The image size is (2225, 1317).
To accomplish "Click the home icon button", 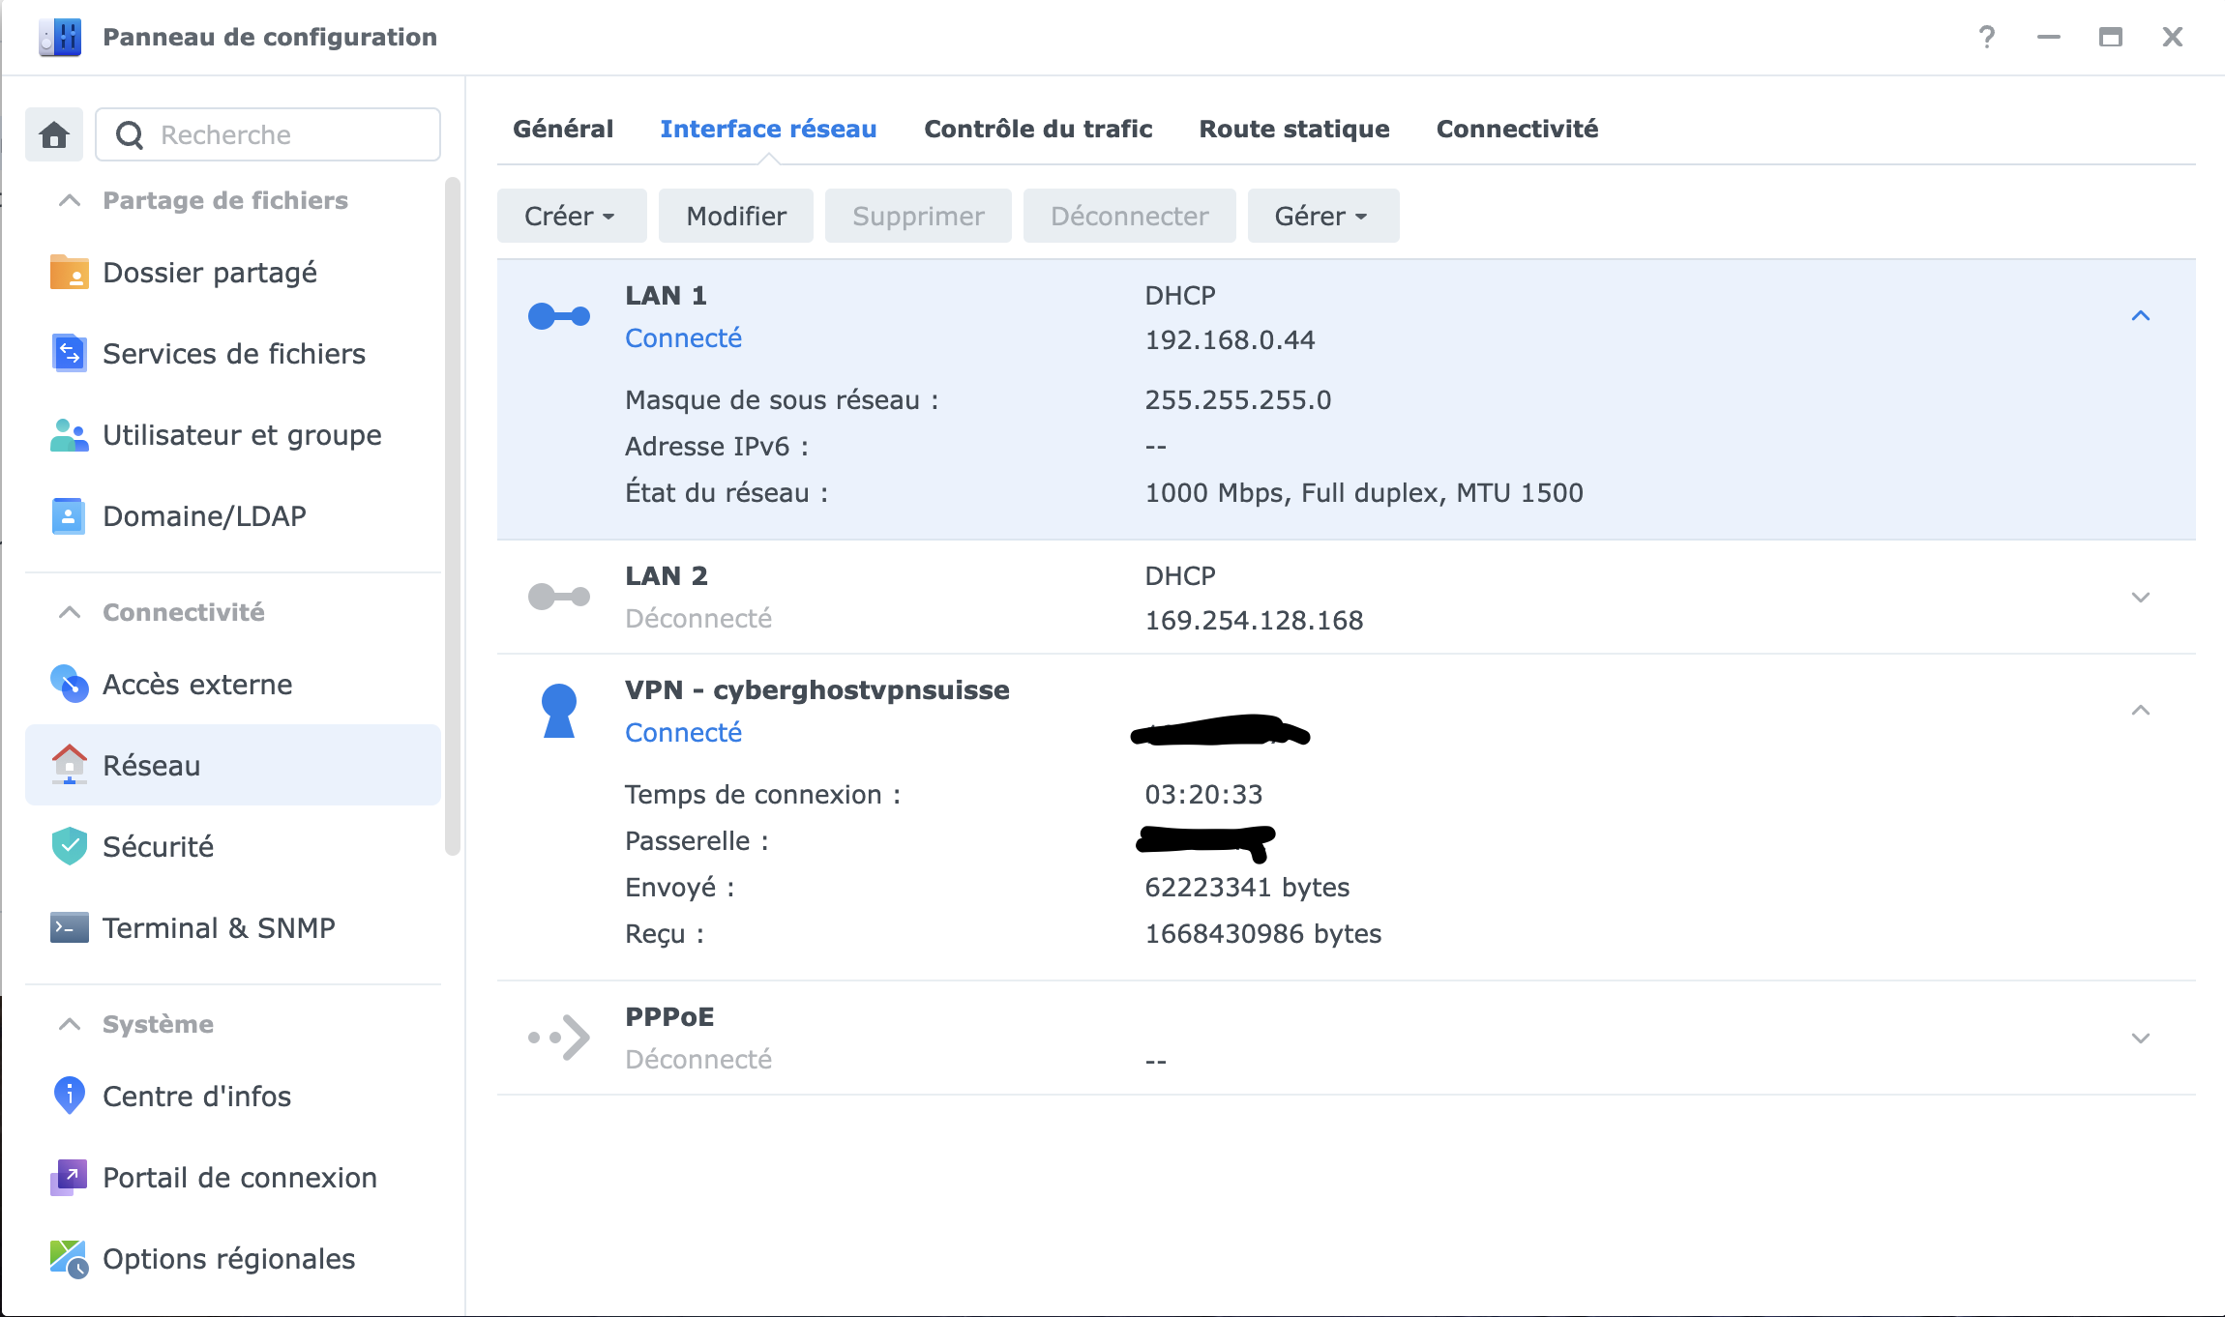I will [x=54, y=134].
